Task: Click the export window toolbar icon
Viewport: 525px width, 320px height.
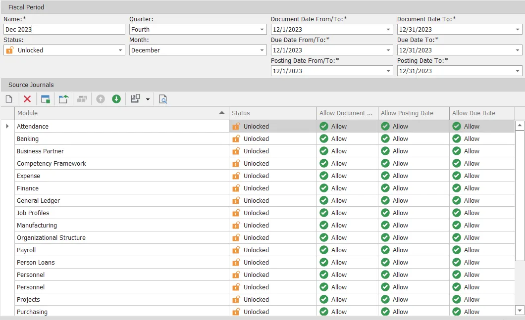Action: pos(63,99)
